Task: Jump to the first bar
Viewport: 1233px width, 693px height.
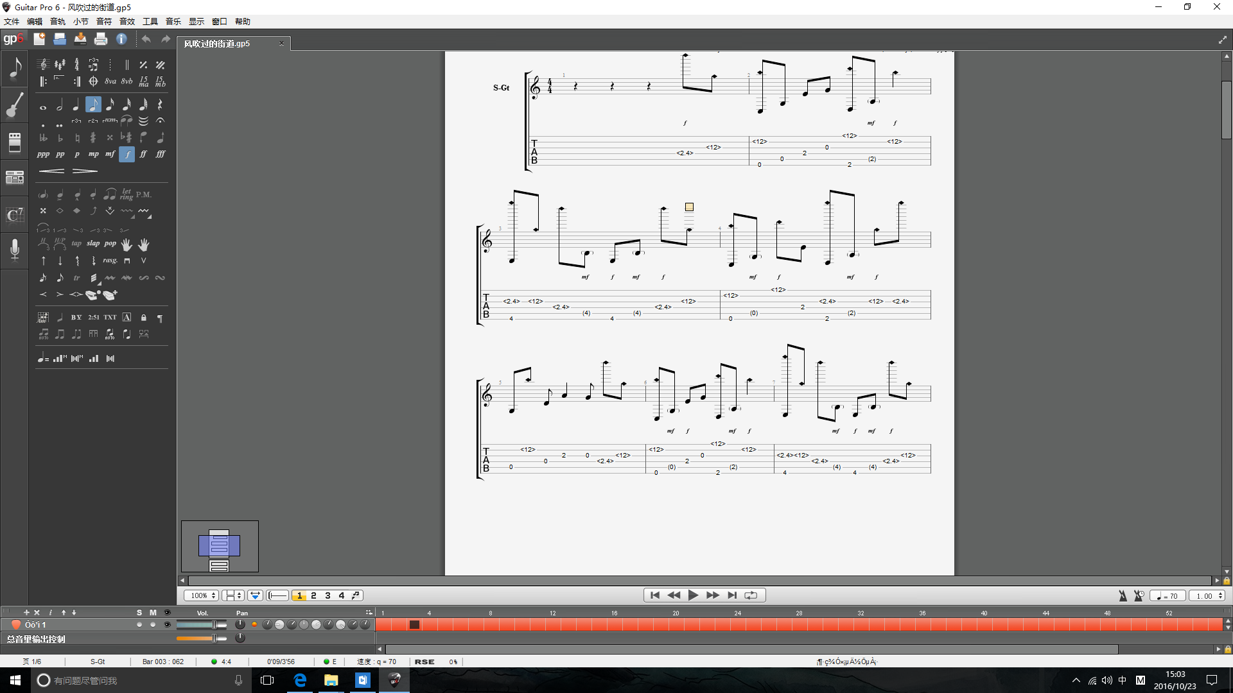Action: tap(654, 595)
